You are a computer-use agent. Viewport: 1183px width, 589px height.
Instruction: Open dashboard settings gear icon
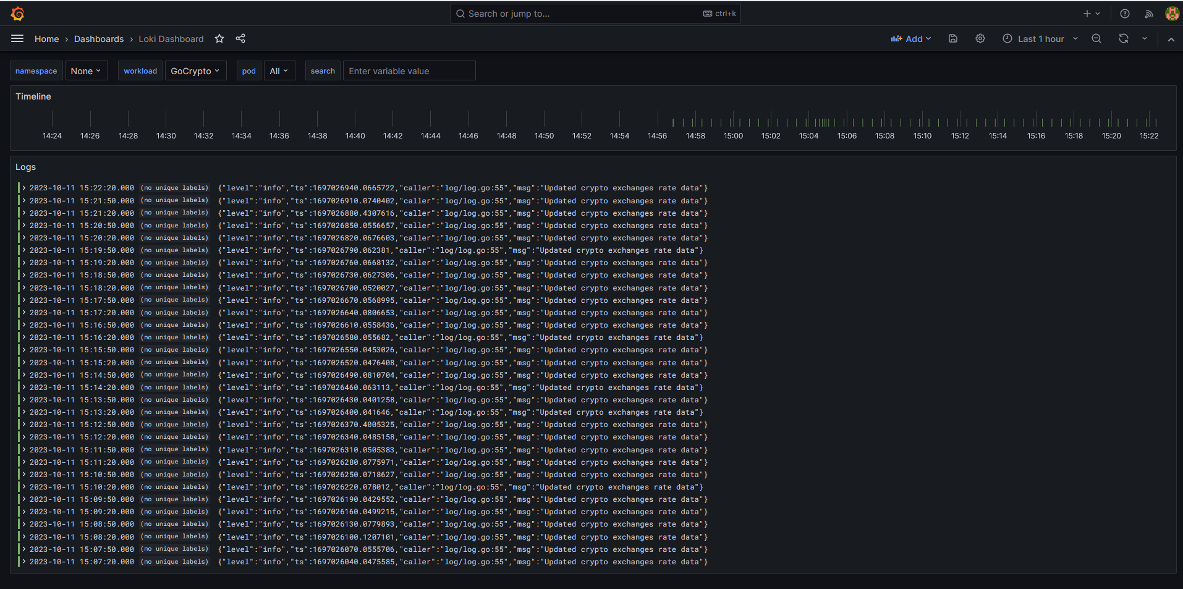tap(980, 39)
